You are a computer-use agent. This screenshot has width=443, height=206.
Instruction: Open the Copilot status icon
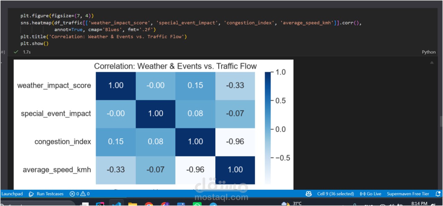click(x=309, y=194)
